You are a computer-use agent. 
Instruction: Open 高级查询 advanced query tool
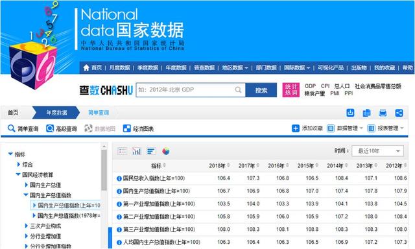[x=62, y=128]
